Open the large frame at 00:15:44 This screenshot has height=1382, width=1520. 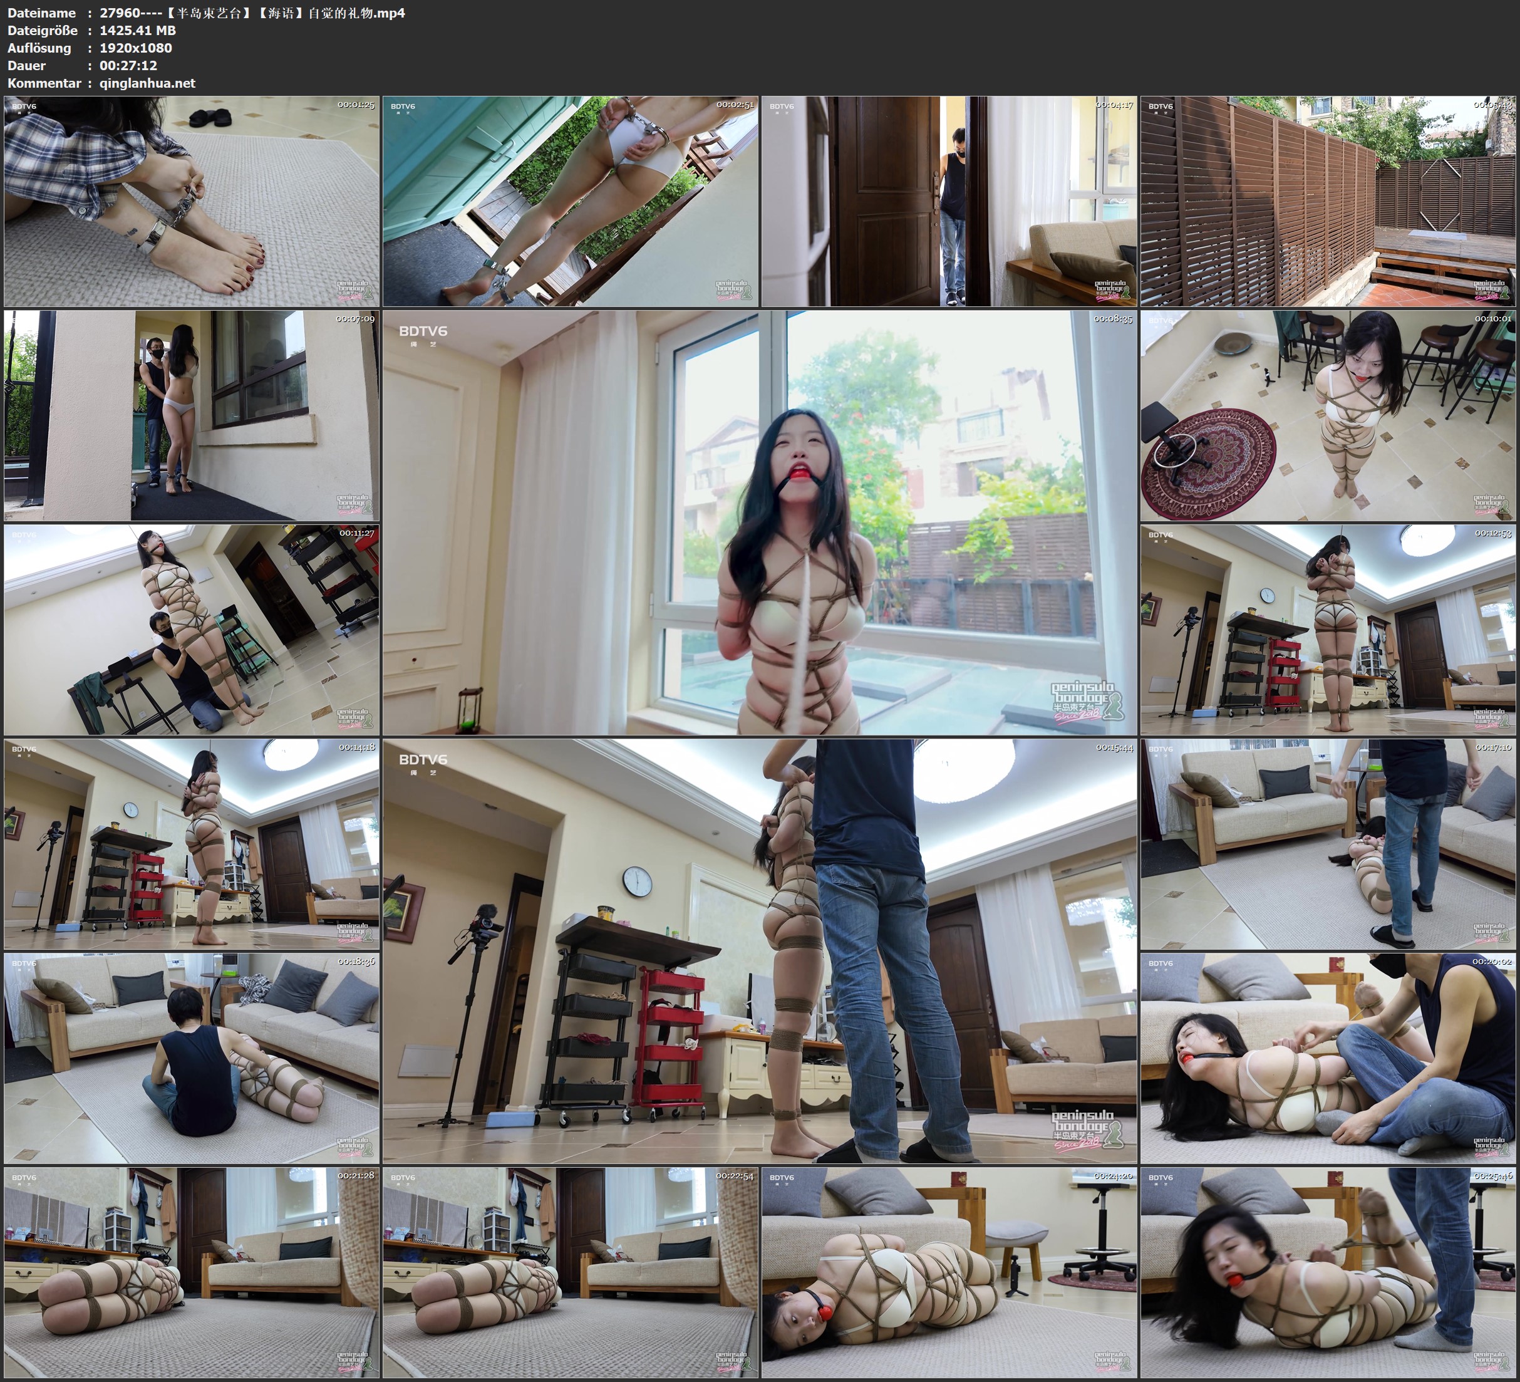click(x=759, y=950)
